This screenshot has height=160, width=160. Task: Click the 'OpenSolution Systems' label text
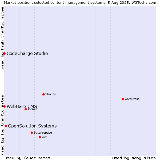(x=32, y=126)
